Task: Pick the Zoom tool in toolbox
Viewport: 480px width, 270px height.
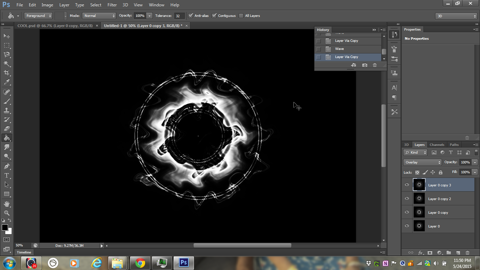Action: (7, 213)
